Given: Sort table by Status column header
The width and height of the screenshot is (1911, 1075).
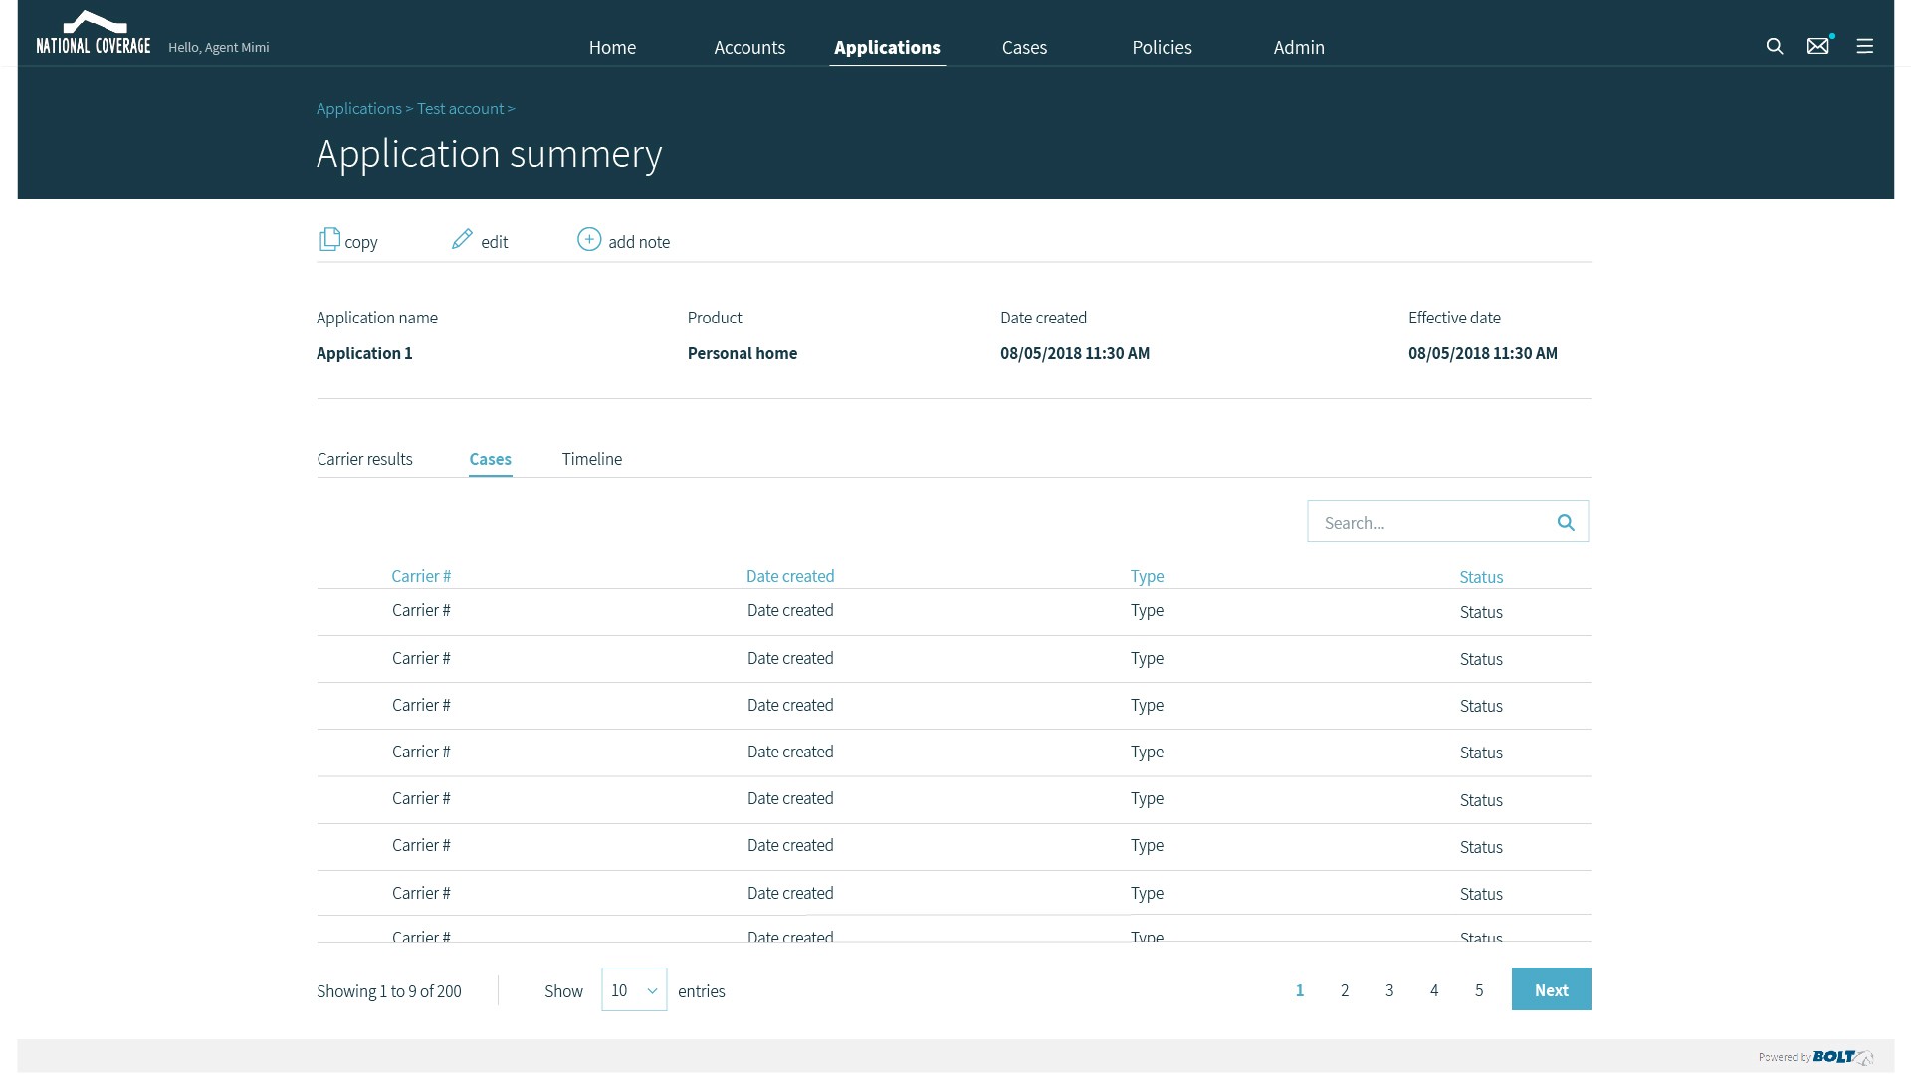Looking at the screenshot, I should 1480,577.
